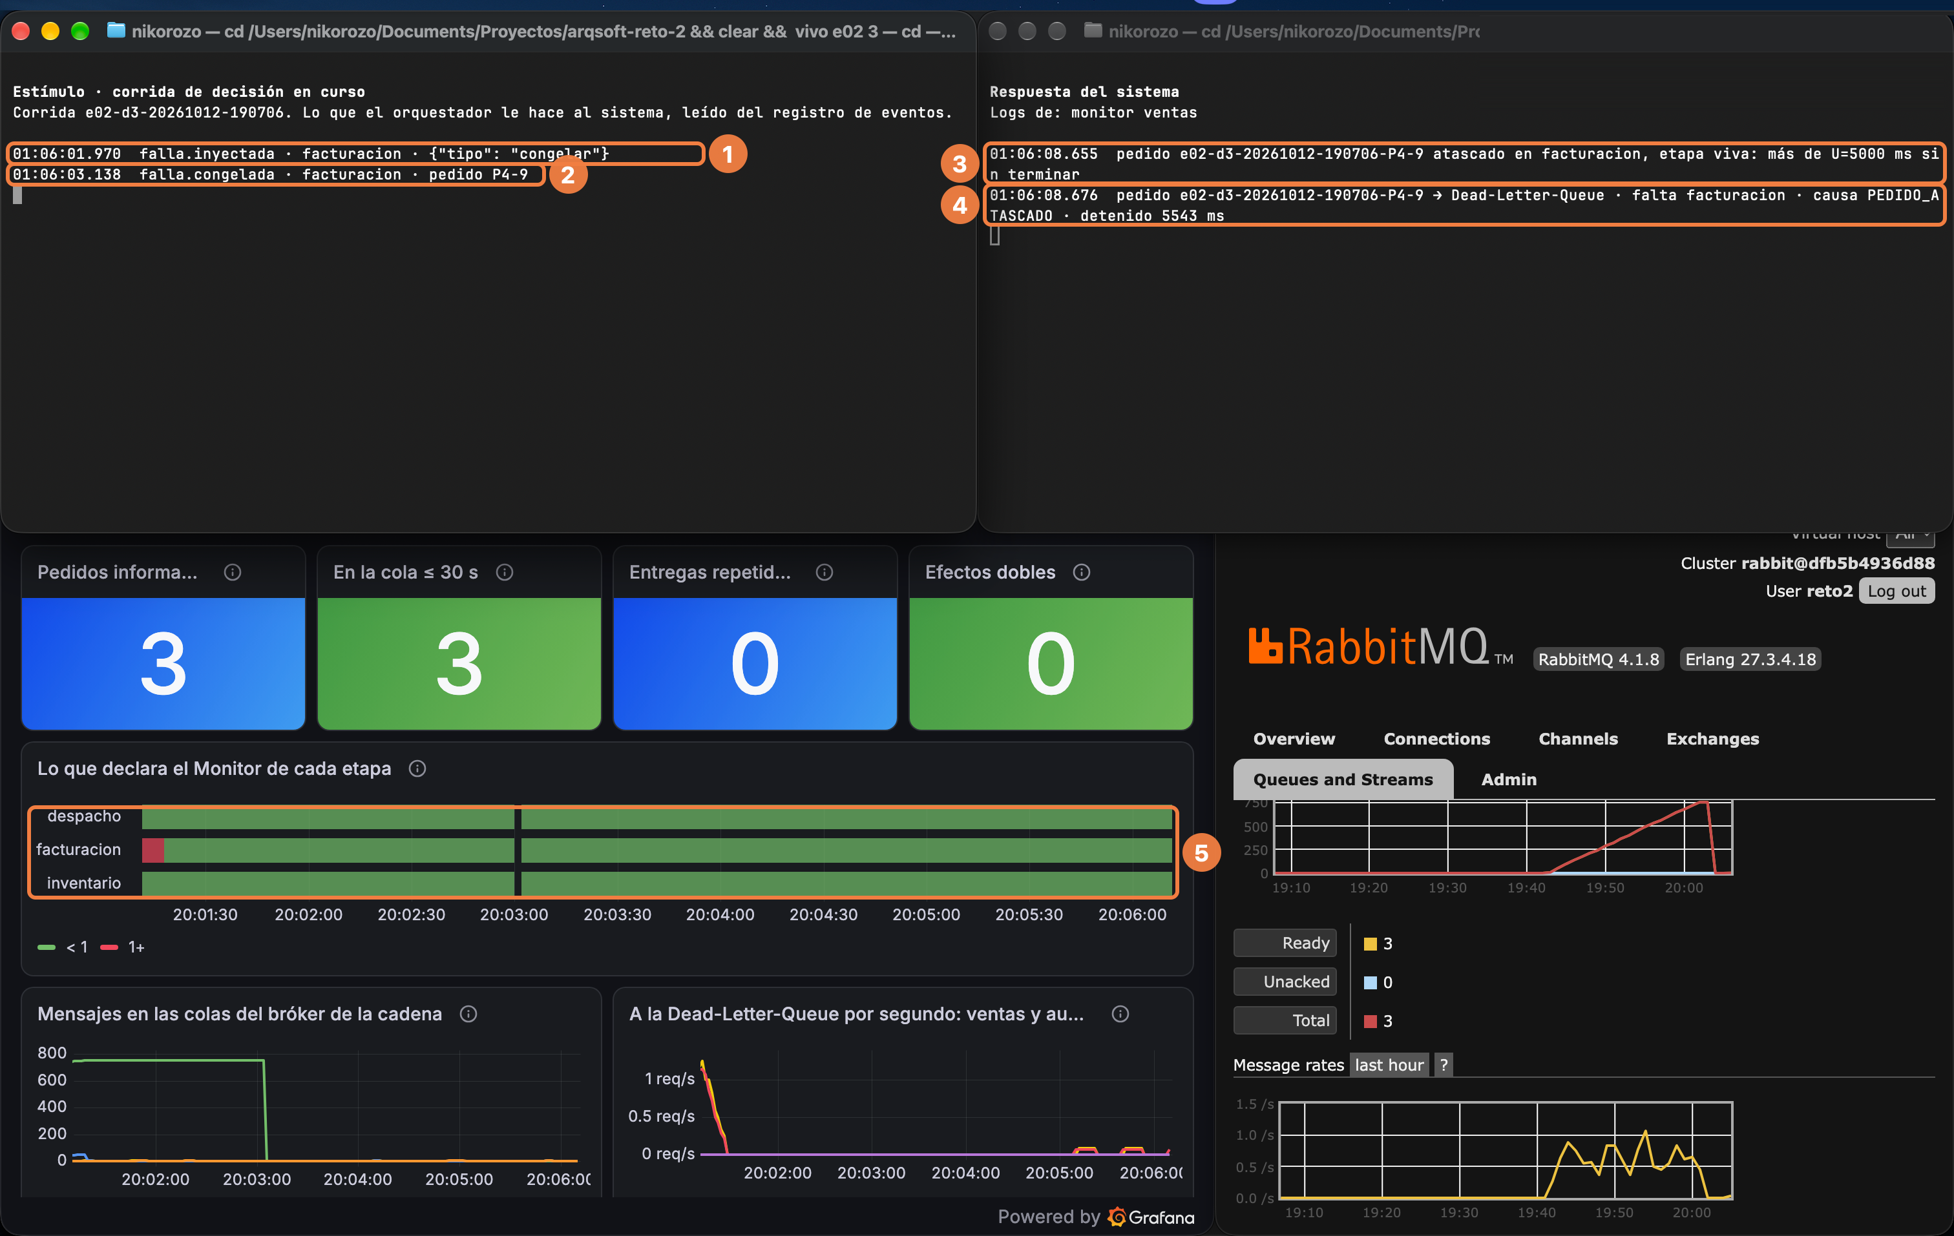Screen dimensions: 1954x1236
Task: Open the Virtual host dropdown
Action: pos(1910,537)
